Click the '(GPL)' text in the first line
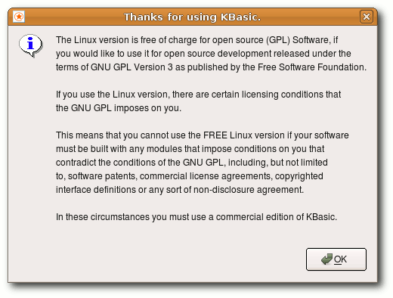Image resolution: width=393 pixels, height=298 pixels. click(278, 40)
